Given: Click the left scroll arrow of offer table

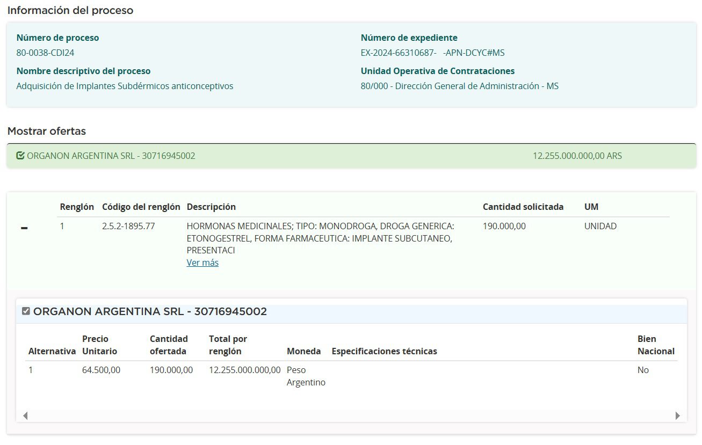Looking at the screenshot, I should tap(25, 415).
